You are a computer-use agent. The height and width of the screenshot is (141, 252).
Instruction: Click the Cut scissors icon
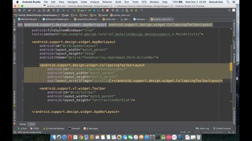click(x=39, y=11)
